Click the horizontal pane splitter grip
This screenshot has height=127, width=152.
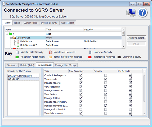pyautogui.click(x=76, y=61)
